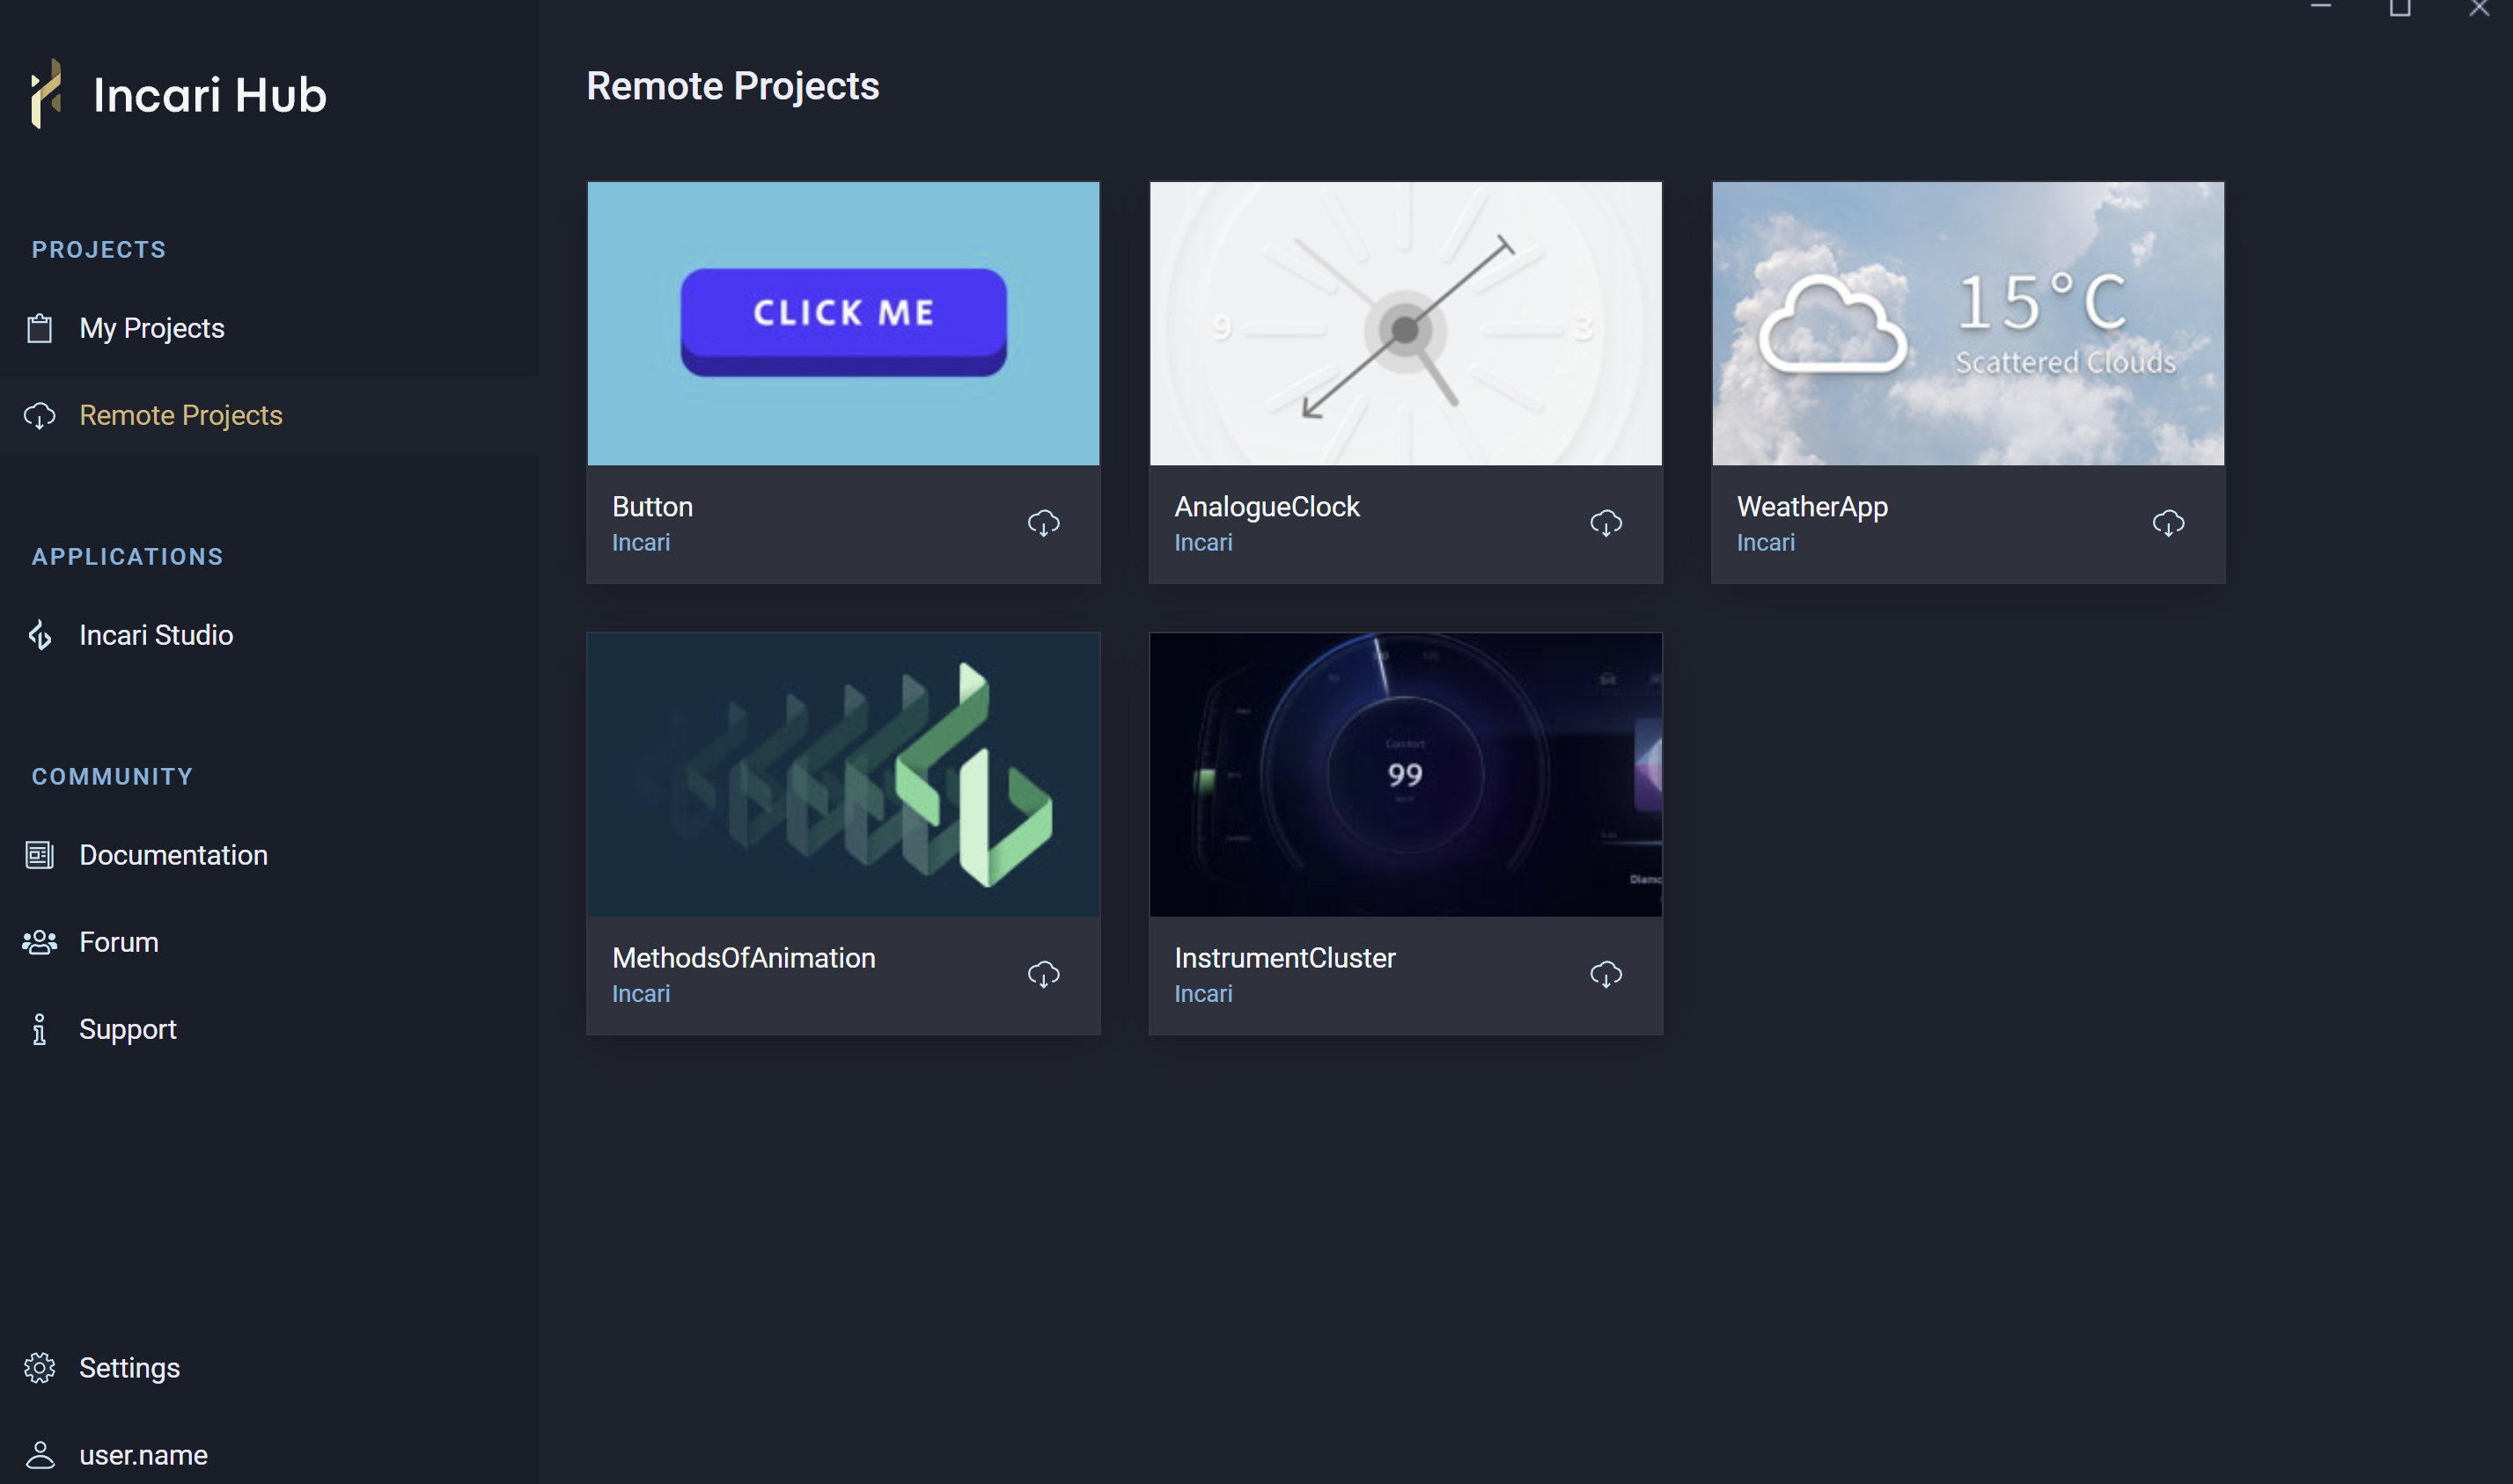The image size is (2513, 1484).
Task: Click Incari author under InstrumentCluster
Action: point(1203,993)
